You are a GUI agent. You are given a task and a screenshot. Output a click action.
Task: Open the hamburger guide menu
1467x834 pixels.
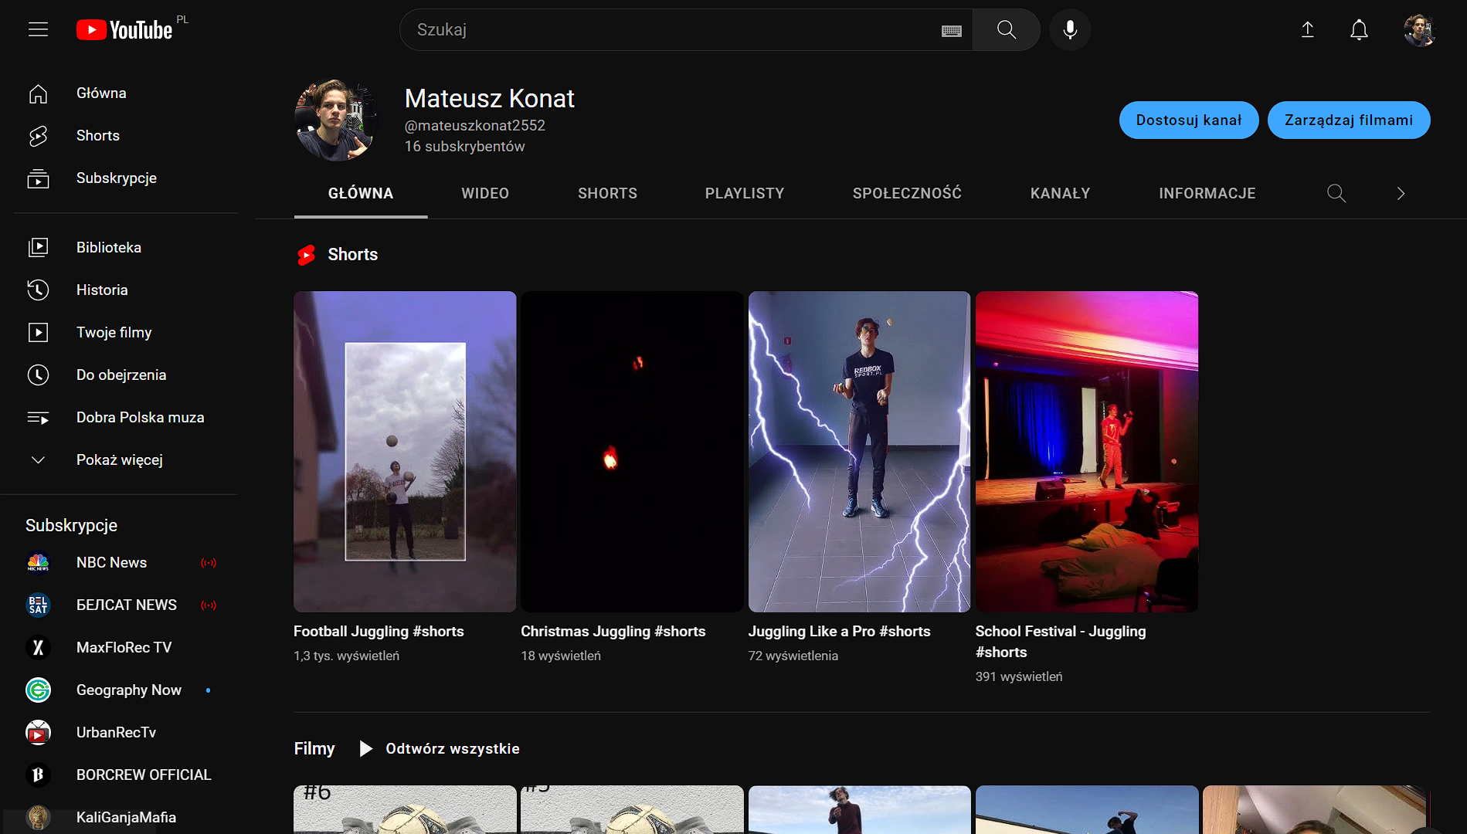(x=38, y=29)
